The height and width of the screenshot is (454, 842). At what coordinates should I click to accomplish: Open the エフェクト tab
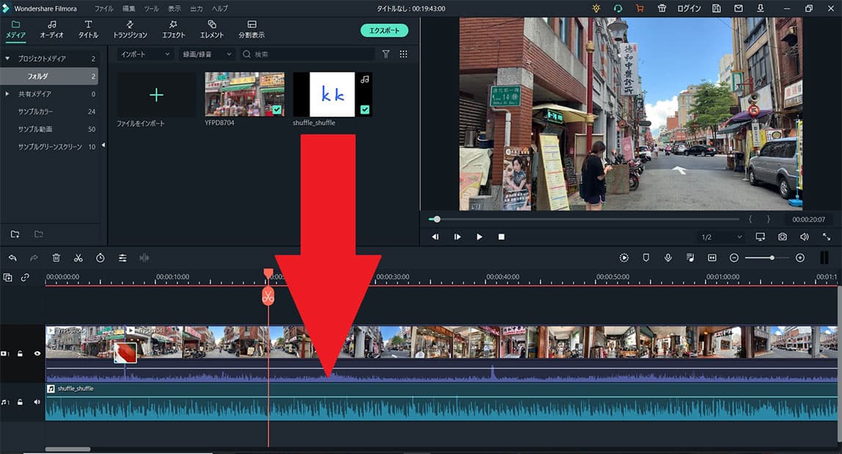[173, 29]
